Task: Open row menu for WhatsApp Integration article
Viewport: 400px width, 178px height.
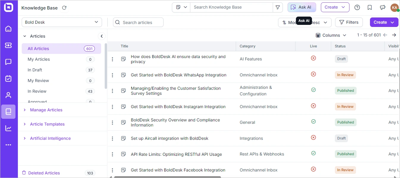Action: 112,75
